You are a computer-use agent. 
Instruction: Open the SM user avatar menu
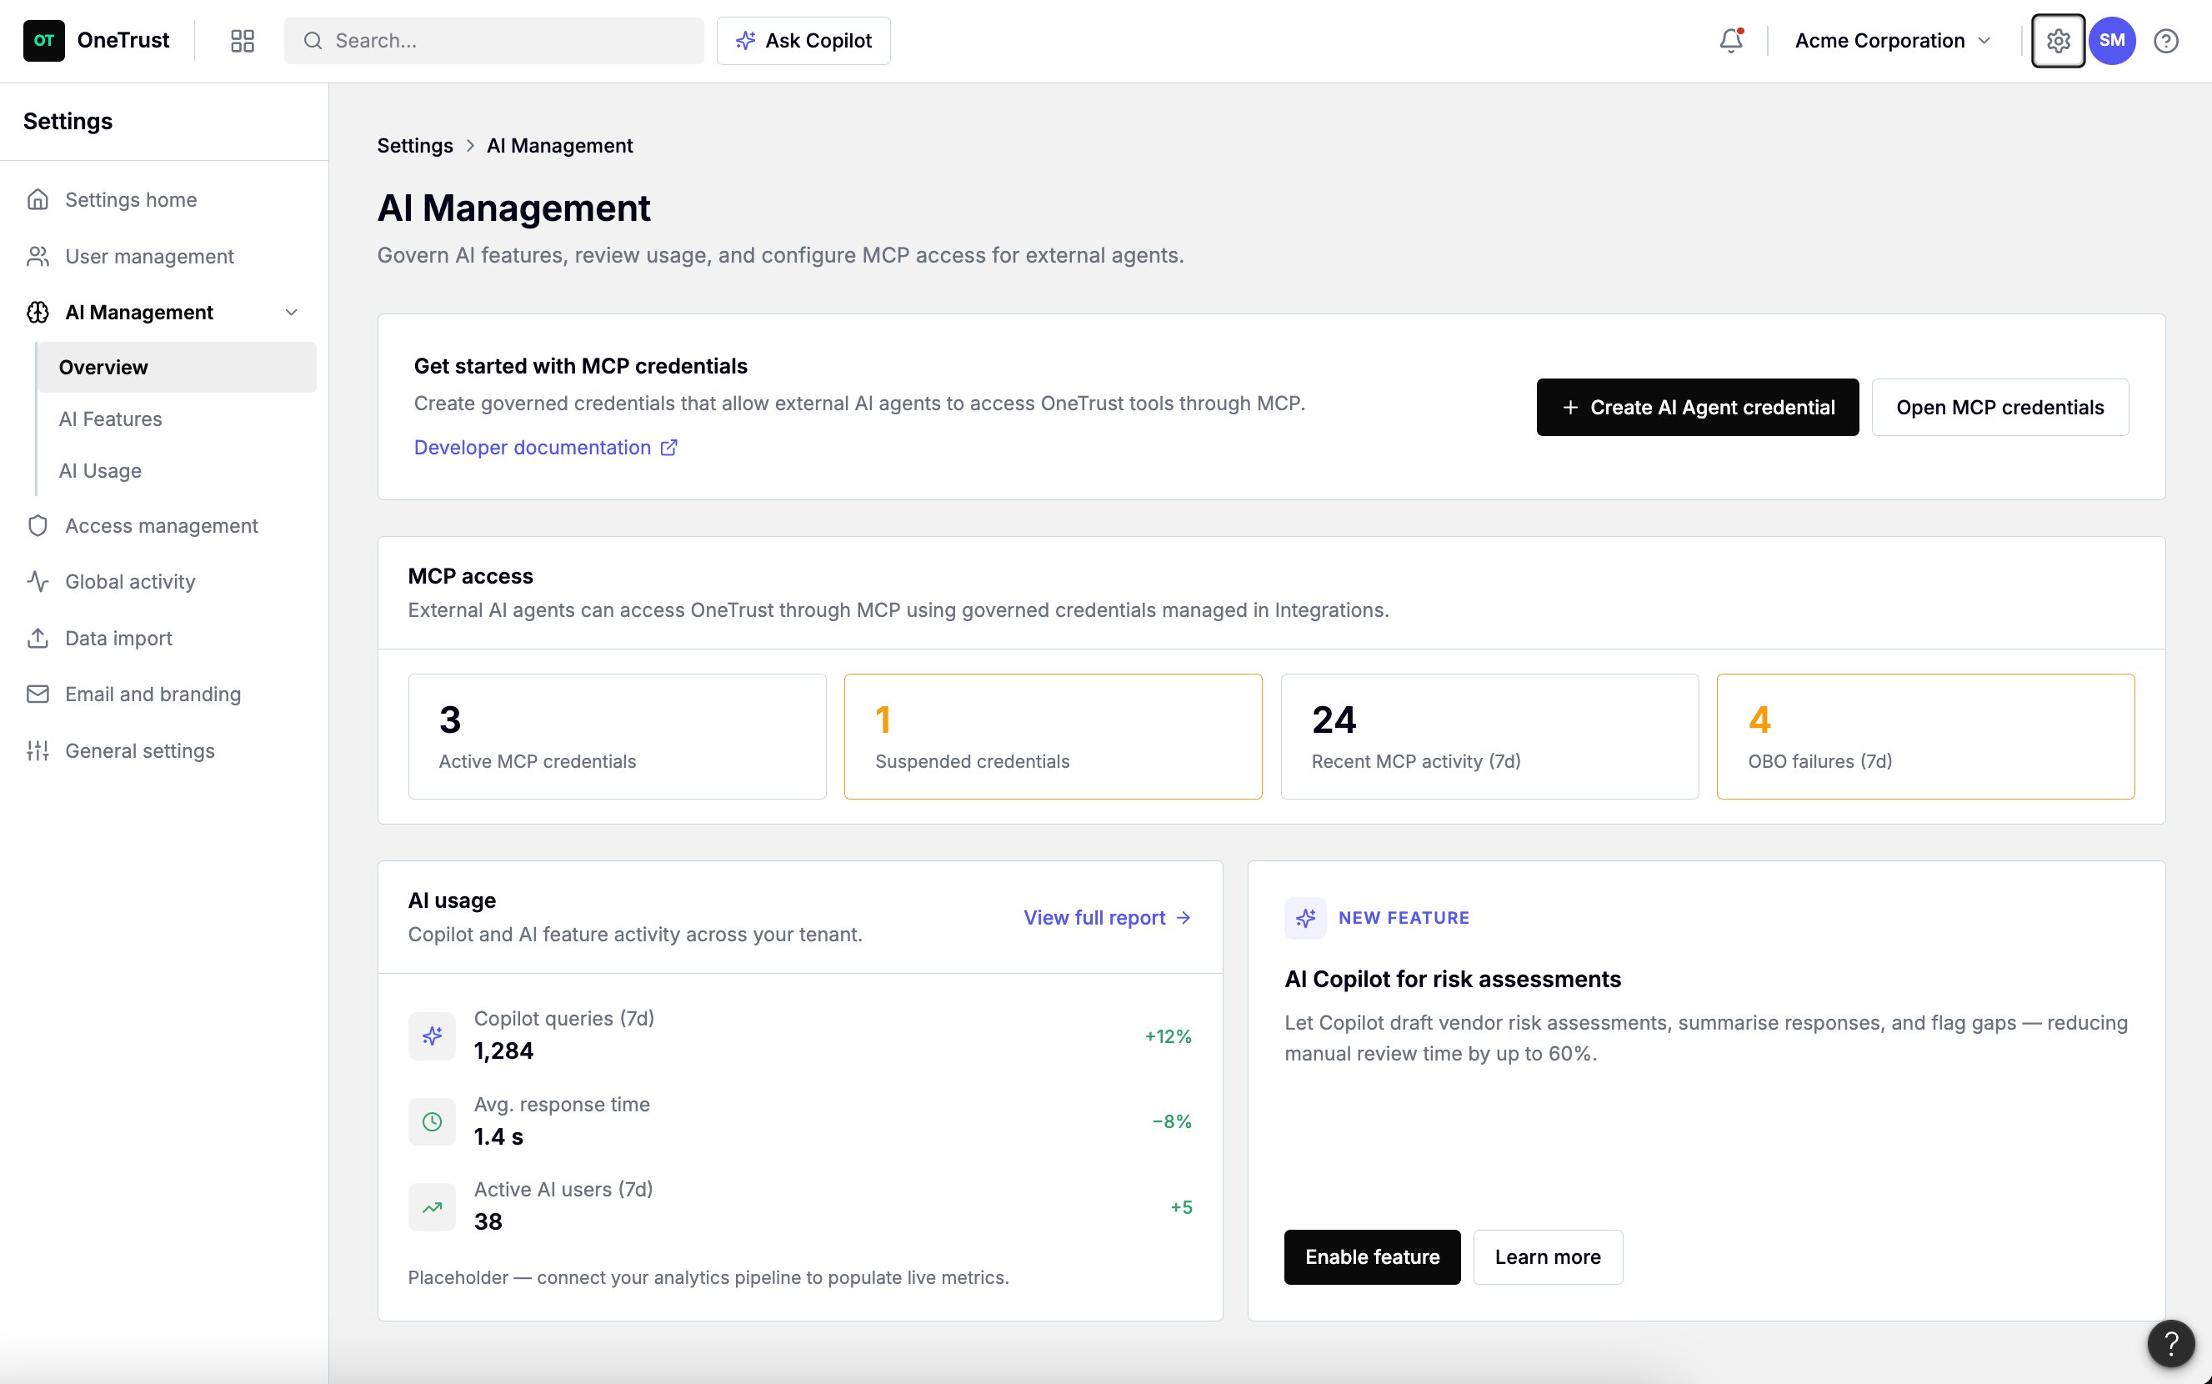click(2112, 40)
